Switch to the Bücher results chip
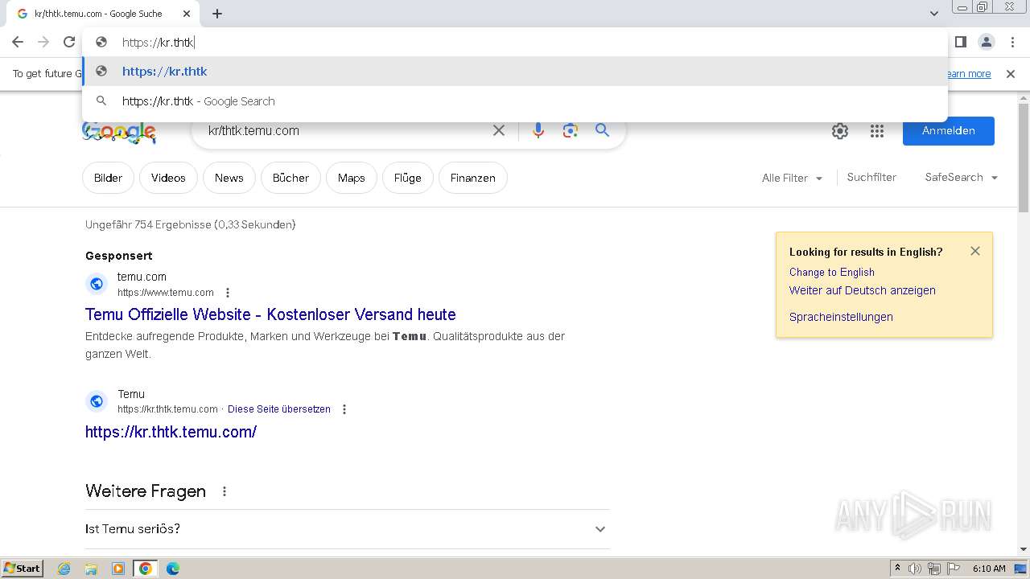Screen dimensions: 1030x579 [x=290, y=178]
